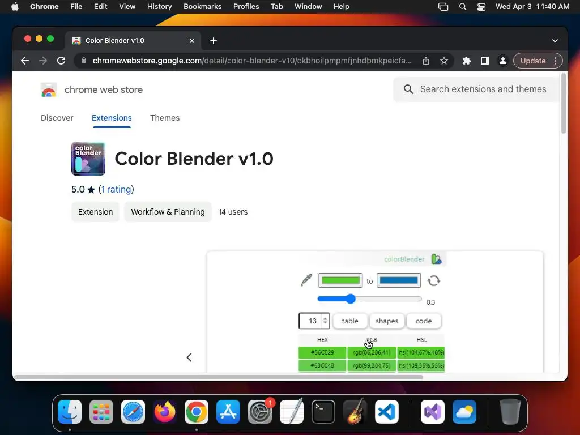Screen dimensions: 580x435
Task: Click the vertical page scrollbar
Action: click(x=564, y=104)
